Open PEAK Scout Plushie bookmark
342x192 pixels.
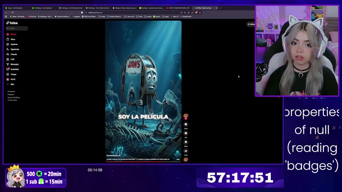(89, 17)
